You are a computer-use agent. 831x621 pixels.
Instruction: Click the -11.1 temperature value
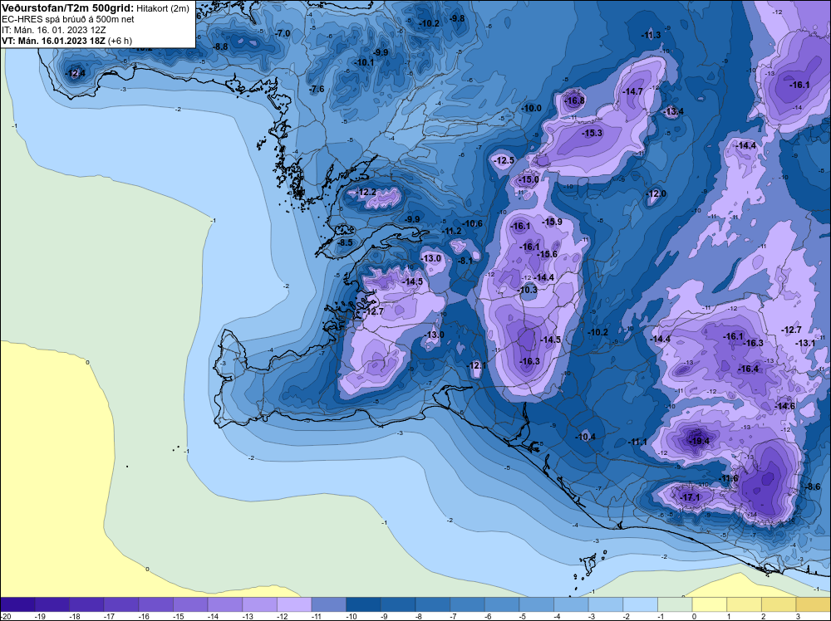tap(637, 442)
